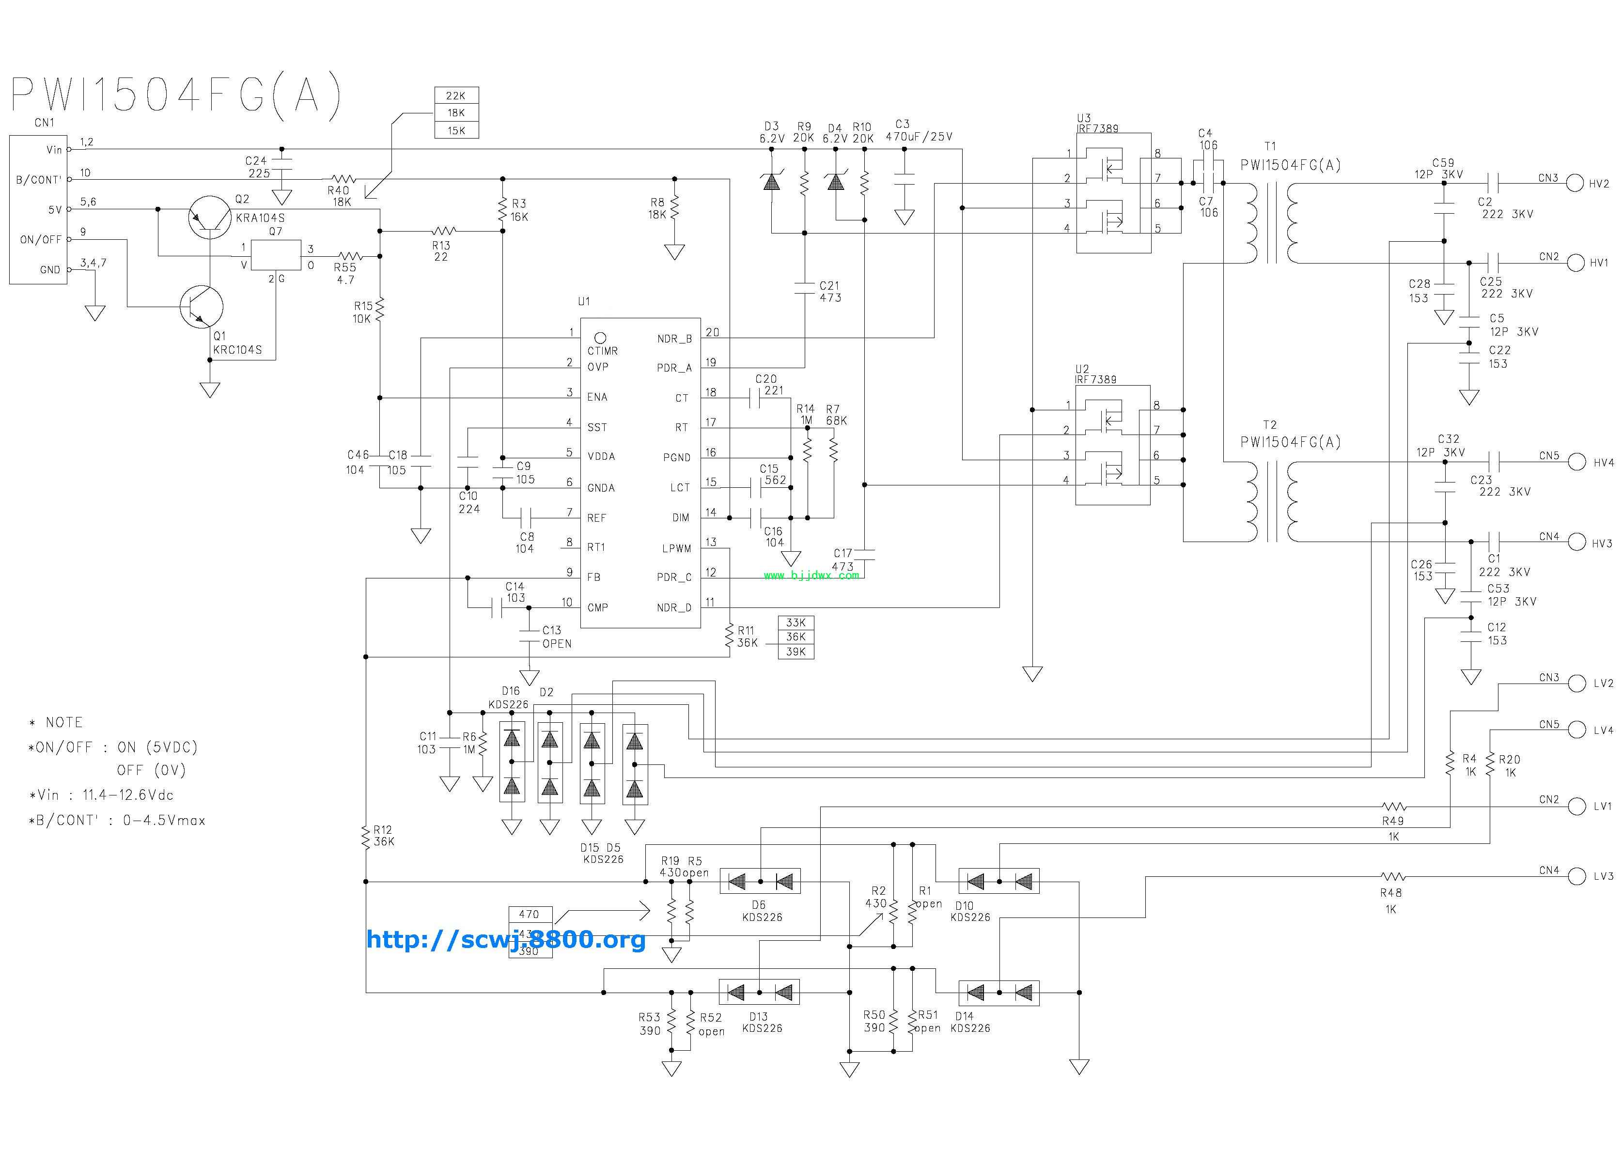The image size is (1622, 1151).
Task: Click the '15K' cell in R40 options table
Action: click(x=456, y=130)
